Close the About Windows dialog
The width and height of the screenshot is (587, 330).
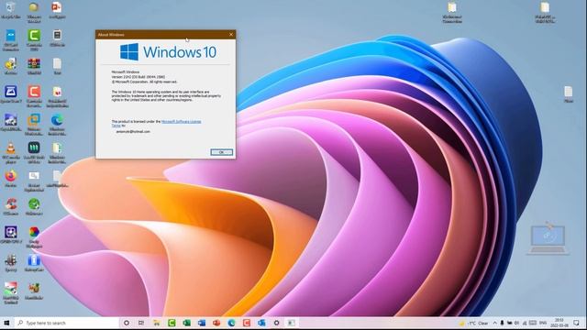point(231,35)
